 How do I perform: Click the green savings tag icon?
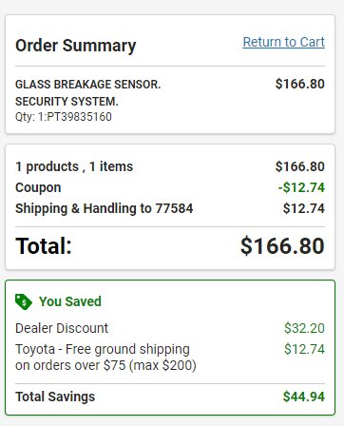(x=24, y=301)
